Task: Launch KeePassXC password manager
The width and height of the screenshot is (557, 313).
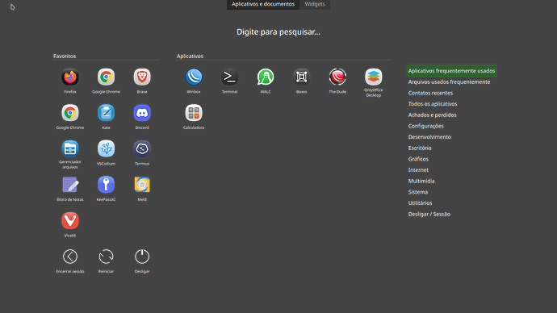Action: (106, 185)
